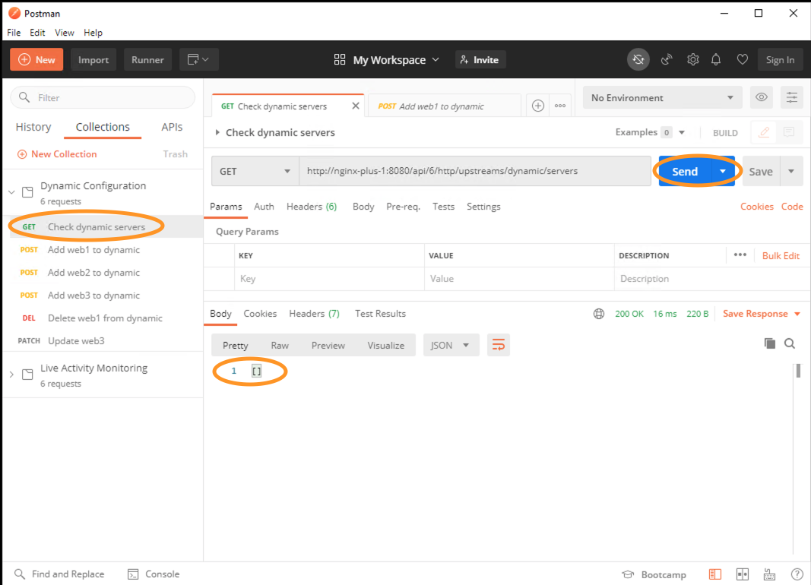This screenshot has height=585, width=811.
Task: Click the offline sync status icon
Action: [638, 59]
